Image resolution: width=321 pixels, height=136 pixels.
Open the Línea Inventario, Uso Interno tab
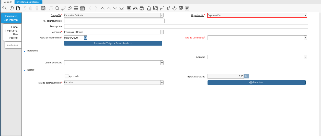click(12, 32)
